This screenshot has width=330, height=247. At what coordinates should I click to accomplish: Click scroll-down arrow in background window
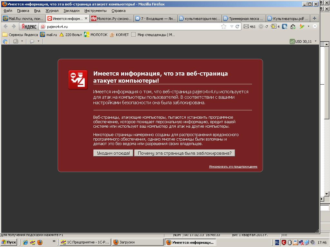[x=326, y=194]
